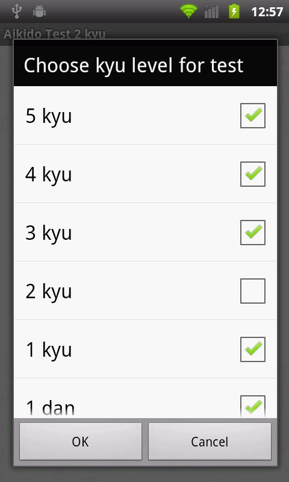This screenshot has width=289, height=482.
Task: Dismiss dialog with the Cancel button
Action: click(x=210, y=442)
